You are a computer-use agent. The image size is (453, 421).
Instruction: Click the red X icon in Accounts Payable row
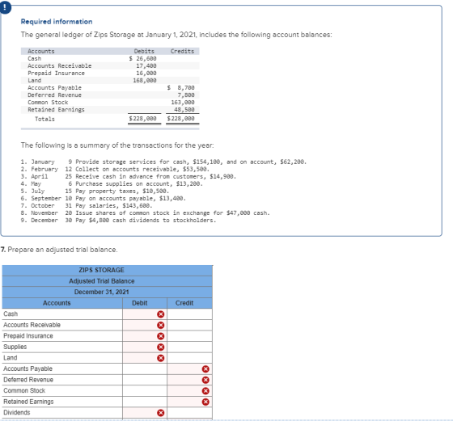coord(205,369)
